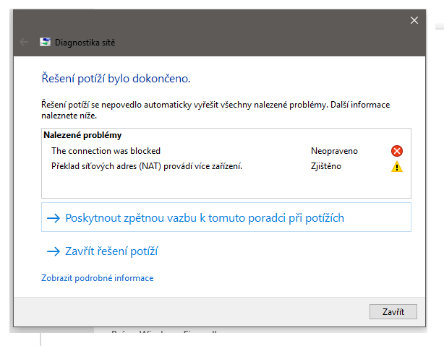Screen dimensions: 444x346
Task: Click the arrow icon before Zavřít řešení potíží
Action: (x=53, y=251)
